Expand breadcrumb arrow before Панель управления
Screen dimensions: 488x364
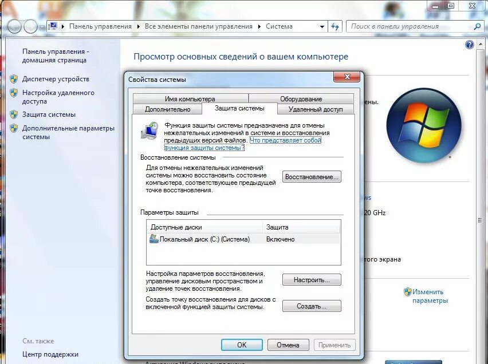63,26
